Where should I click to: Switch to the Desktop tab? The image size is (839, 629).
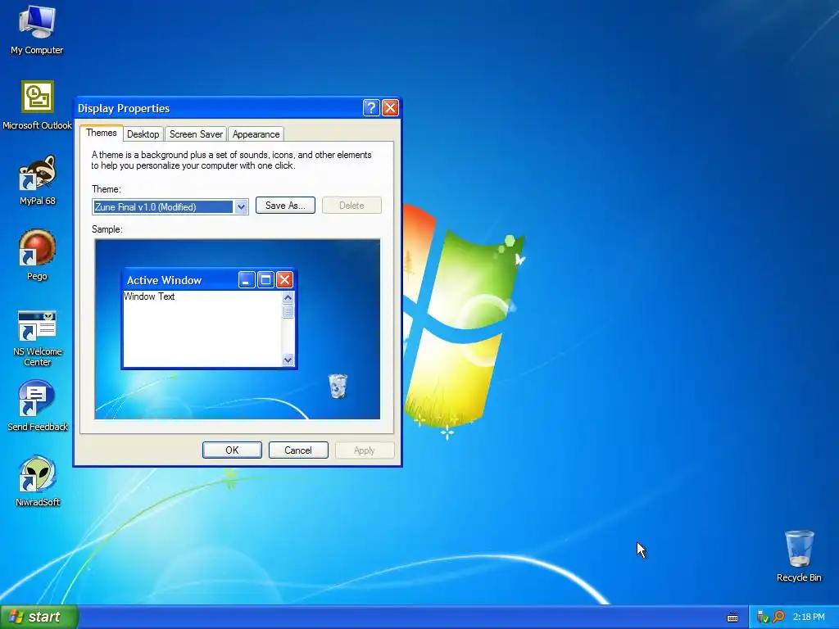(x=143, y=134)
